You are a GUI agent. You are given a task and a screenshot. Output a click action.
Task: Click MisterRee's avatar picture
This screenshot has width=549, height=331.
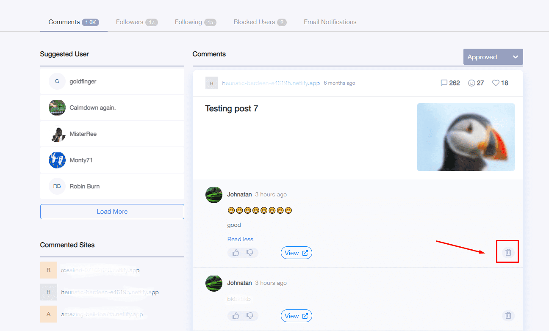point(57,134)
